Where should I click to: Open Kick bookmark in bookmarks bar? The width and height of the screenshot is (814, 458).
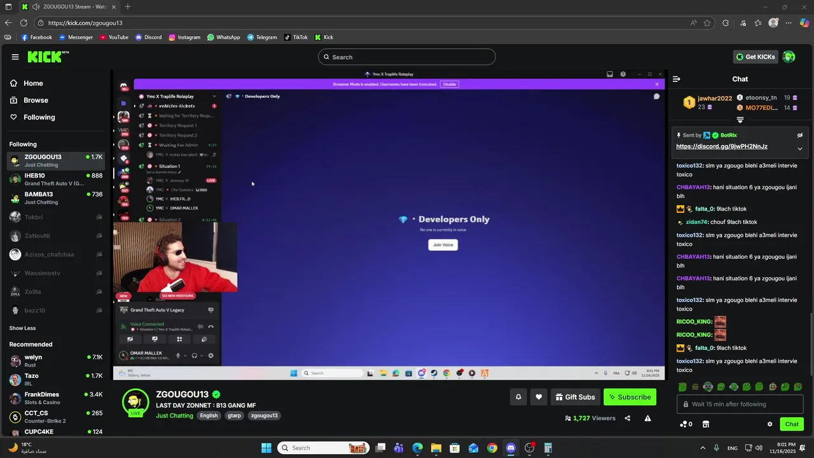324,38
